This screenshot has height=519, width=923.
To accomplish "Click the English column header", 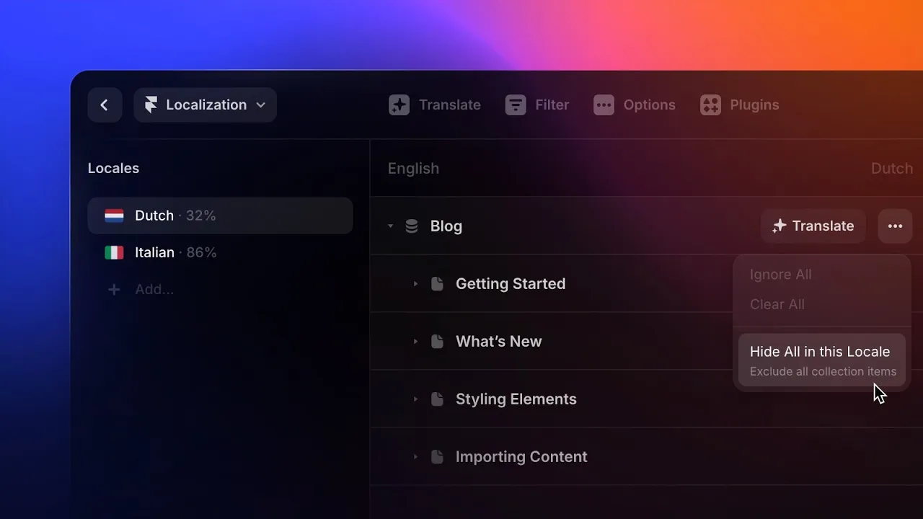I will (413, 169).
